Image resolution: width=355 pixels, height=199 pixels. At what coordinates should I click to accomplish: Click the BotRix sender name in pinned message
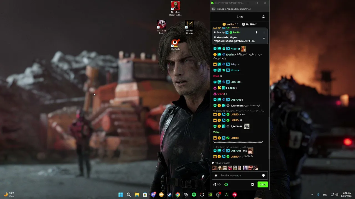tap(236, 32)
